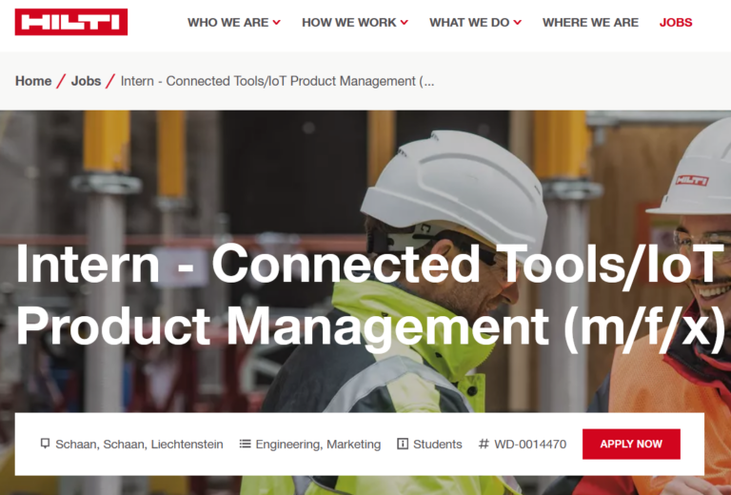The height and width of the screenshot is (495, 731).
Task: Go to Jobs via breadcrumb
Action: coord(86,81)
